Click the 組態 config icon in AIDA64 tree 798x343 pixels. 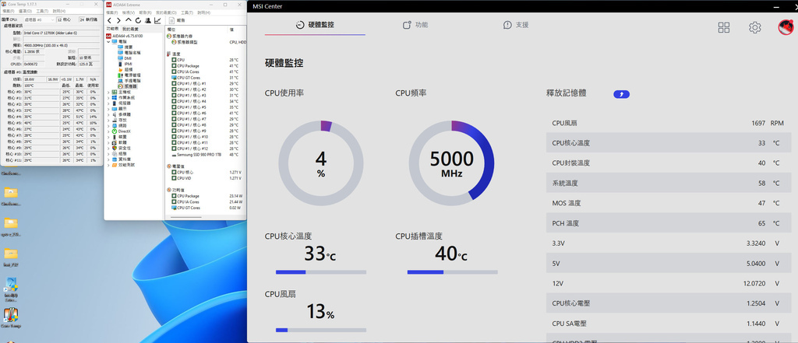tap(115, 153)
